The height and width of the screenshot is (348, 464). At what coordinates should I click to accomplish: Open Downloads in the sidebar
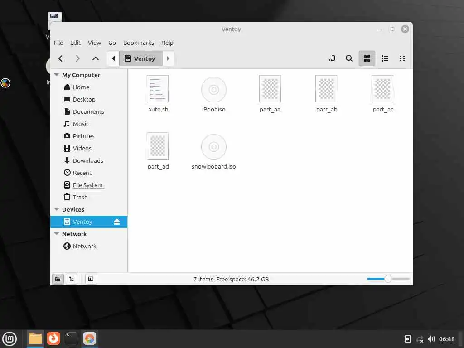tap(89, 160)
